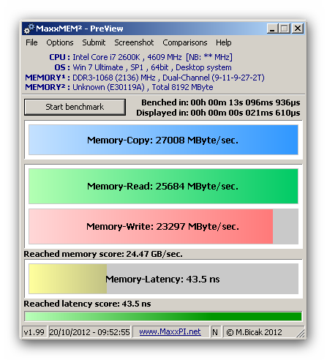The image size is (327, 360).
Task: Open the Submit menu
Action: click(94, 42)
